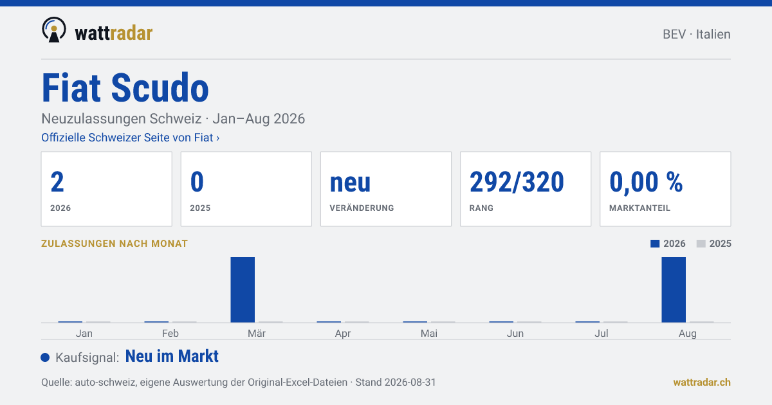This screenshot has height=405, width=772.
Task: Click the 2026 registrations card showing 2
Action: [107, 189]
